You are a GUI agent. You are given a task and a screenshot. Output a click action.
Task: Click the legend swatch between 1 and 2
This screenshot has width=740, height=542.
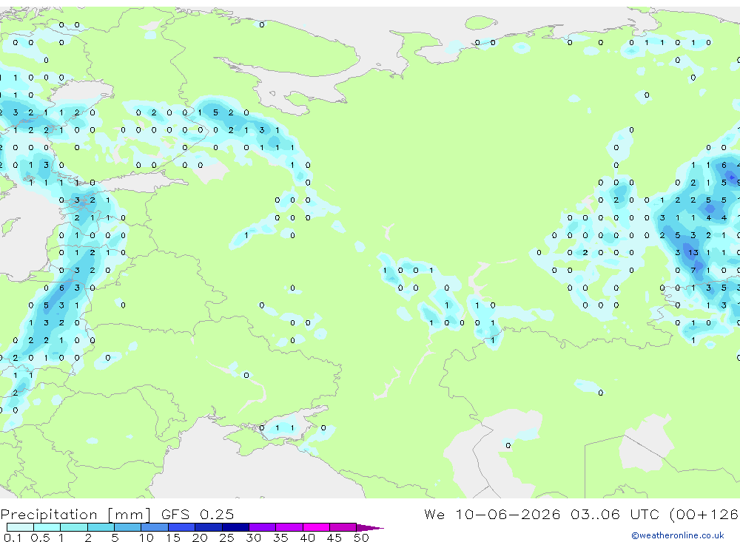coord(73,527)
